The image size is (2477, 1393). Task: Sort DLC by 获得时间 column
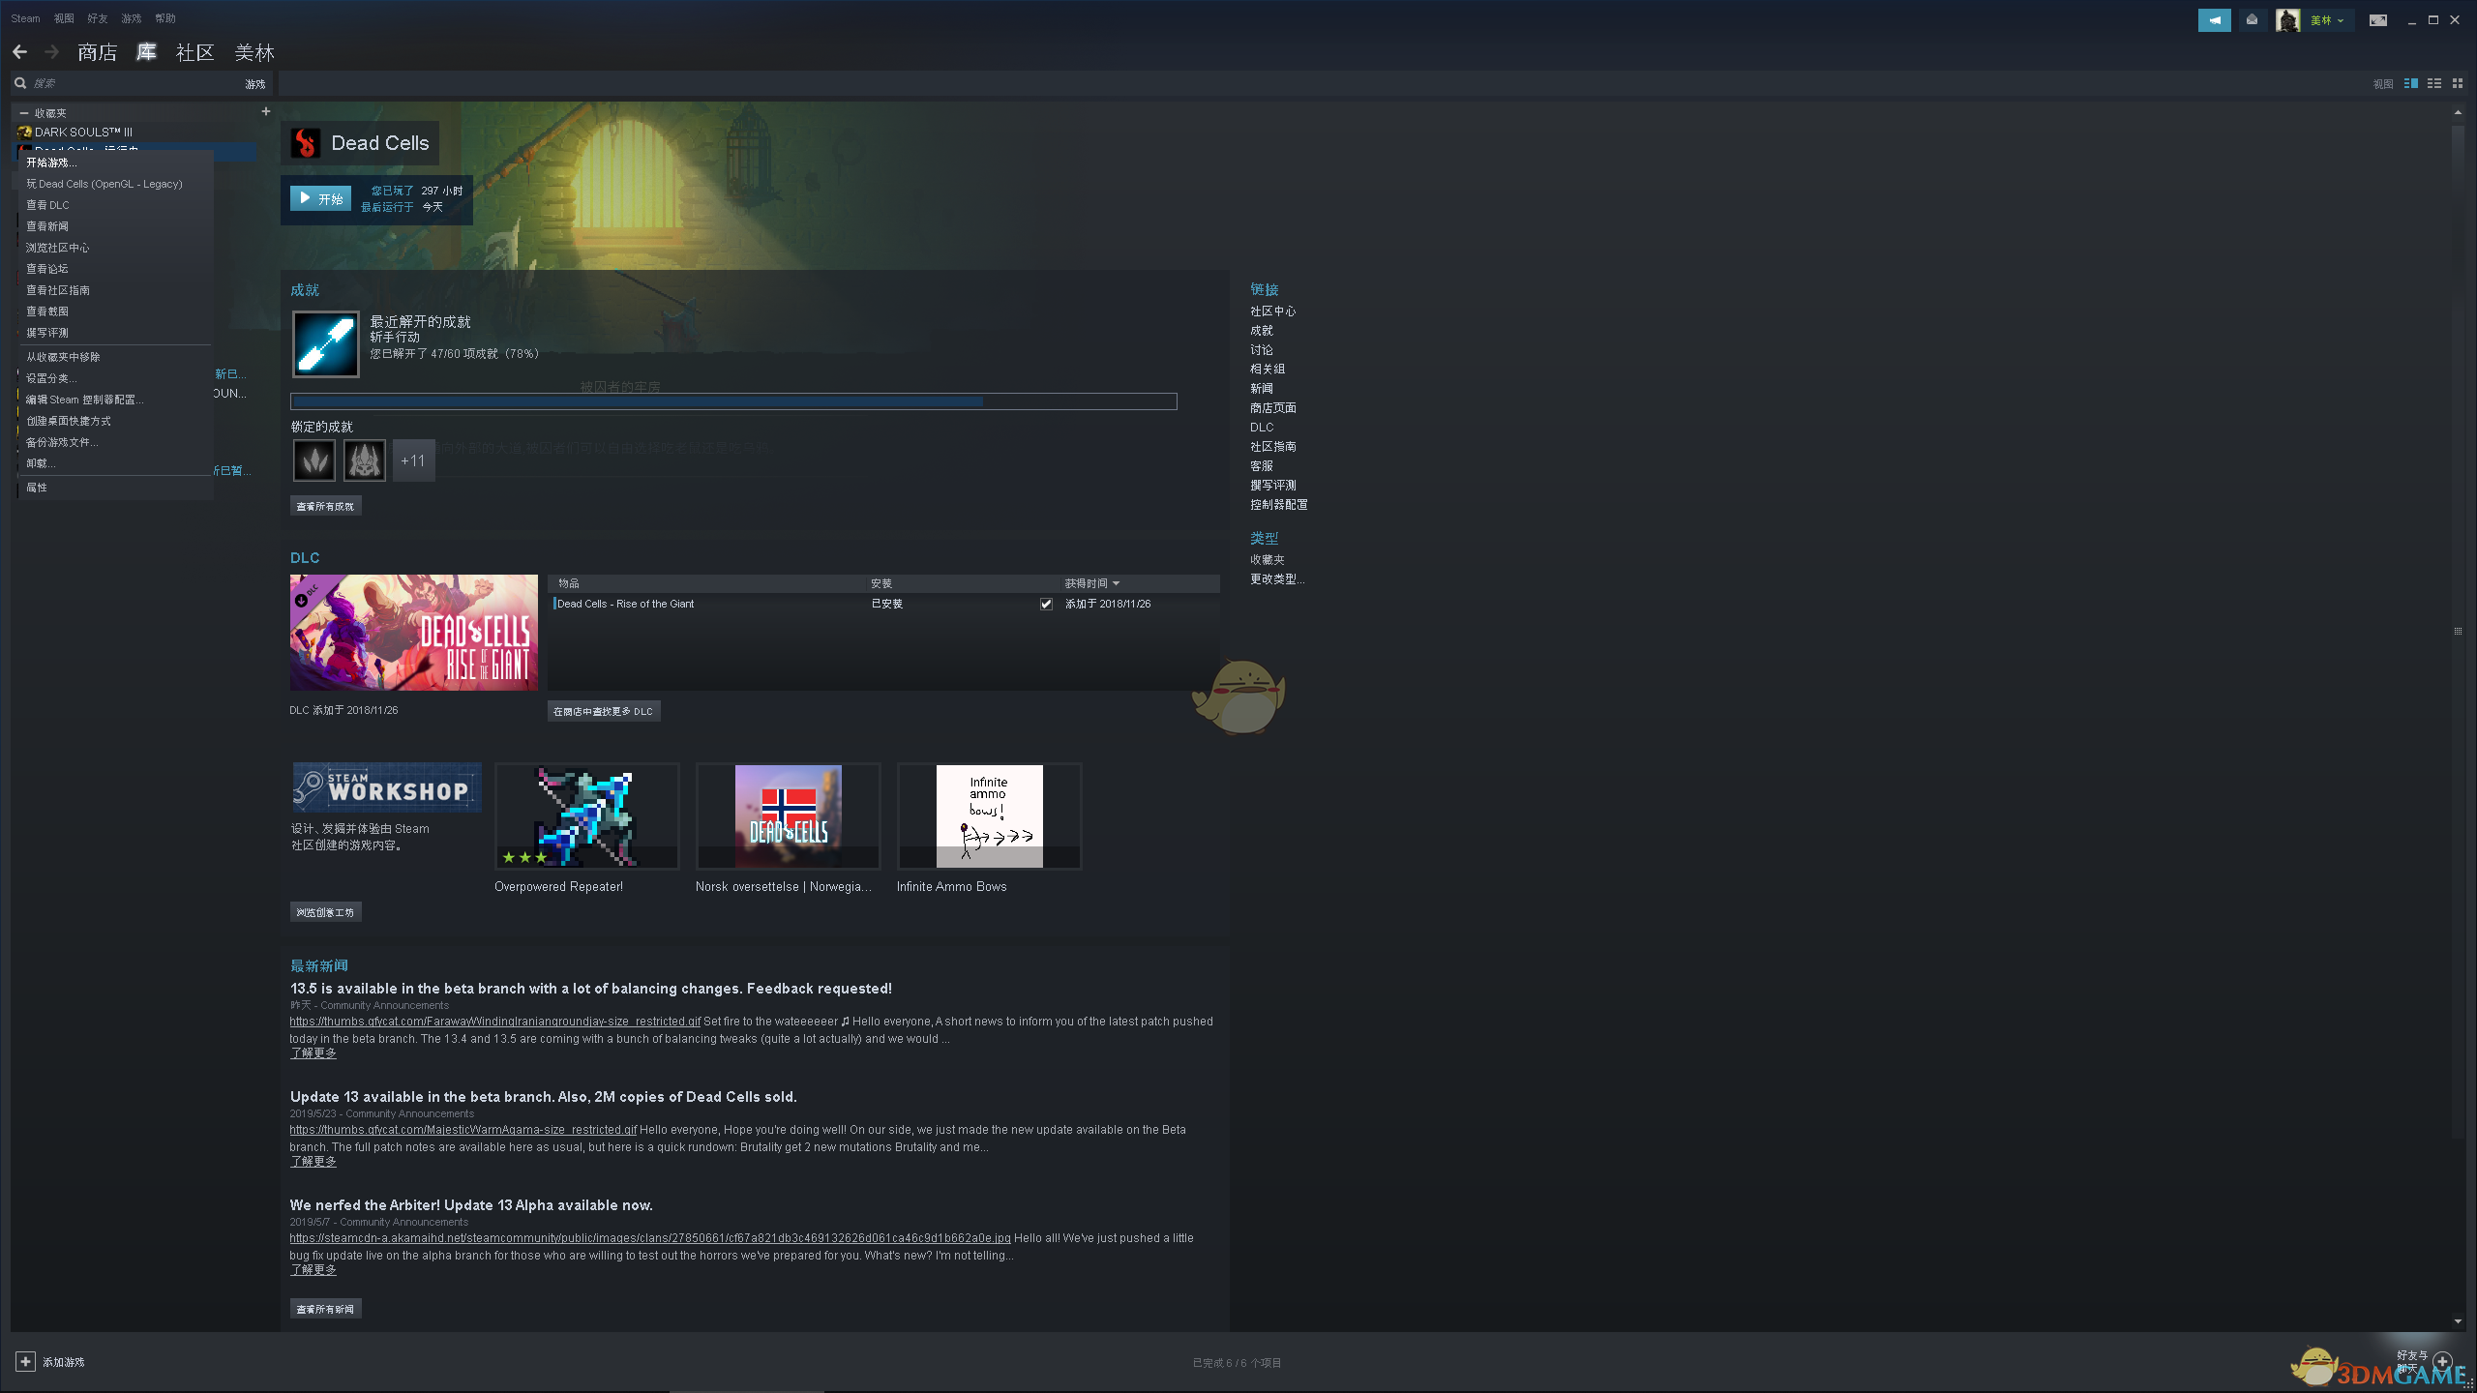pyautogui.click(x=1091, y=584)
